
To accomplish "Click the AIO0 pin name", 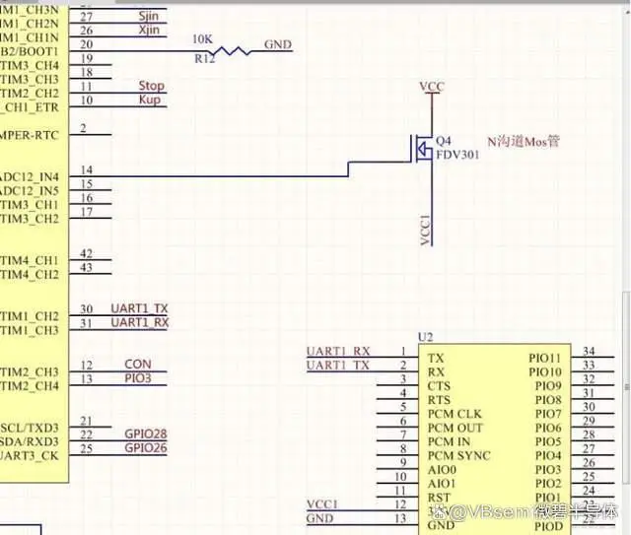I will [x=442, y=470].
